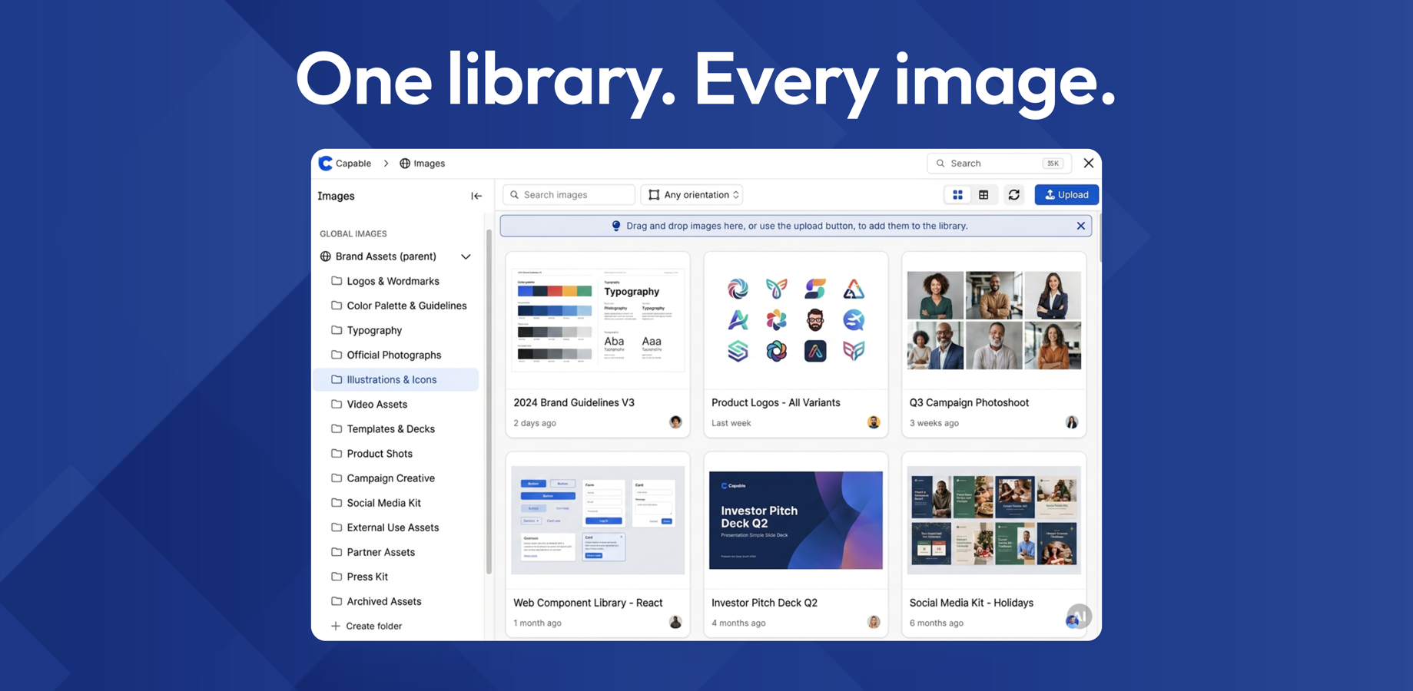This screenshot has width=1413, height=691.
Task: Click the lightbulb tip icon in banner
Action: tap(615, 226)
